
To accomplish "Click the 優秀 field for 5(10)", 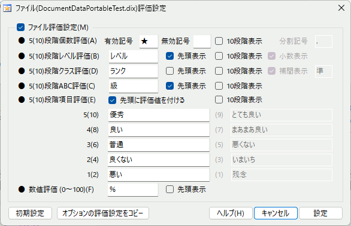I will [x=159, y=115].
